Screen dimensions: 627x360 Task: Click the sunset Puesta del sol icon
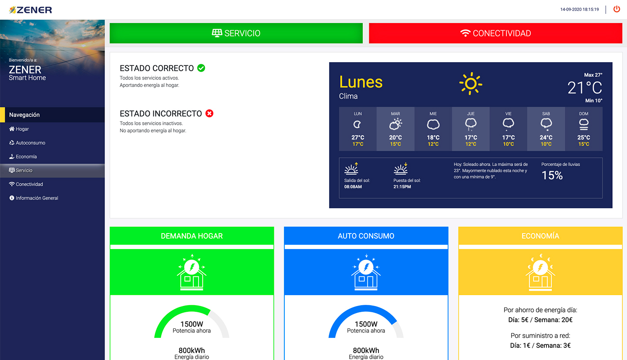(x=400, y=170)
